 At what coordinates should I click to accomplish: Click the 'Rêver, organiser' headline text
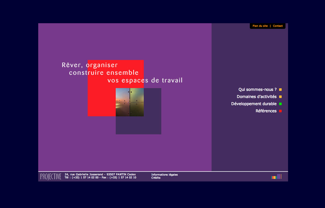tap(90, 65)
